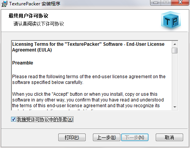Go back with the 上一步(B) button
Image resolution: width=190 pixels, height=148 pixels.
pos(107,137)
